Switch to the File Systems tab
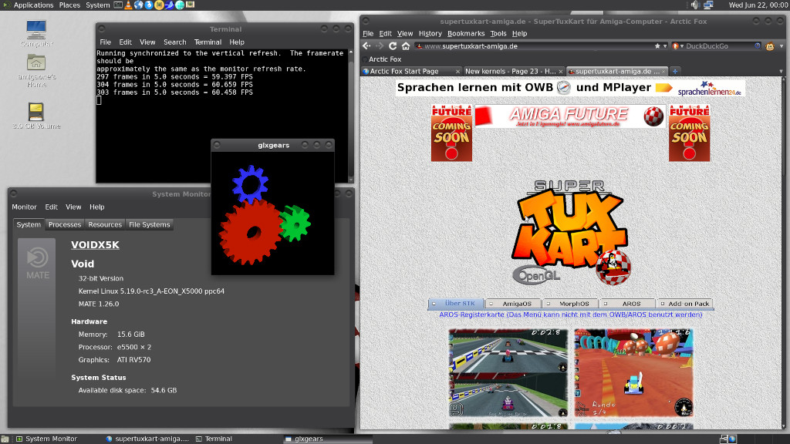 click(x=149, y=224)
